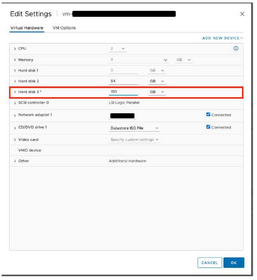Expand SCSI controller 0 row
This screenshot has height=280, width=257.
click(x=15, y=102)
